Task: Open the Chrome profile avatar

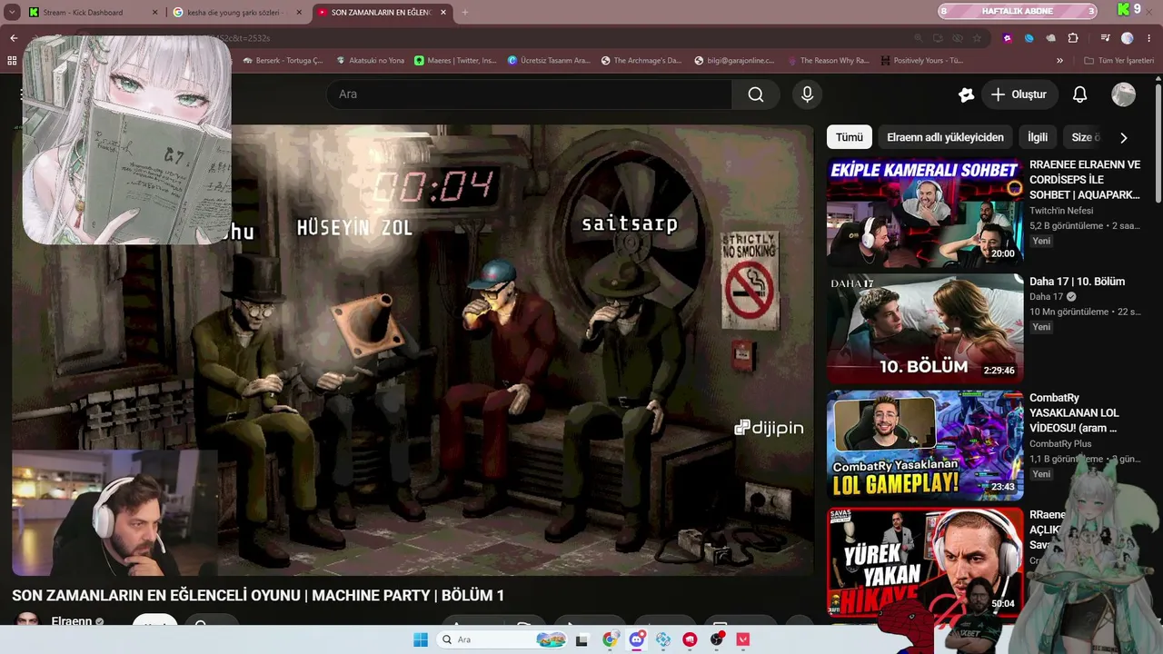Action: tap(1128, 38)
